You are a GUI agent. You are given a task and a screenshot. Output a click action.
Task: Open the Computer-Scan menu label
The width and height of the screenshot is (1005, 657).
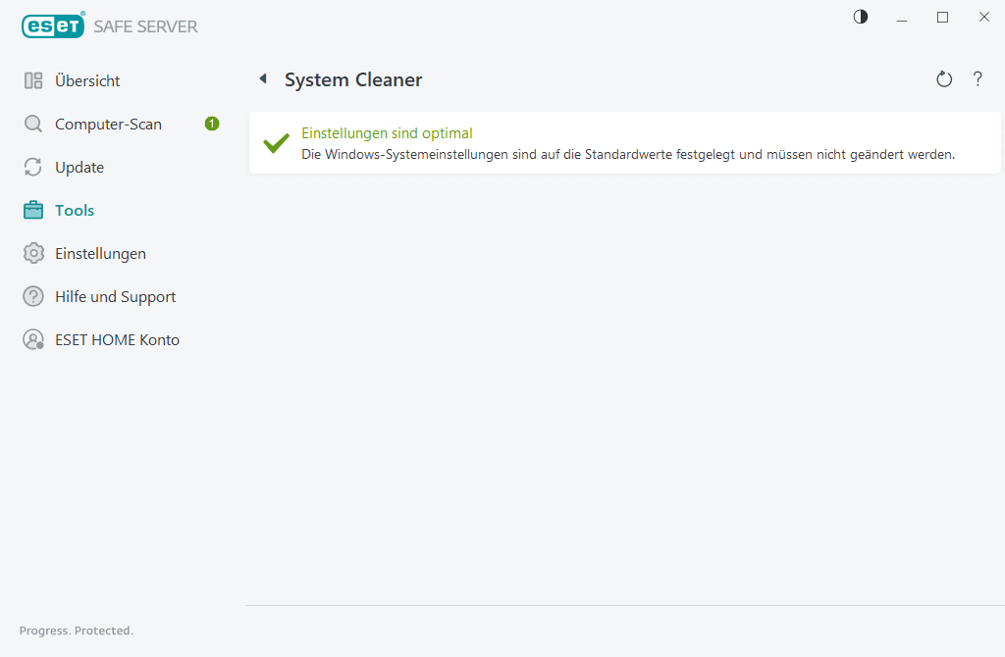108,125
